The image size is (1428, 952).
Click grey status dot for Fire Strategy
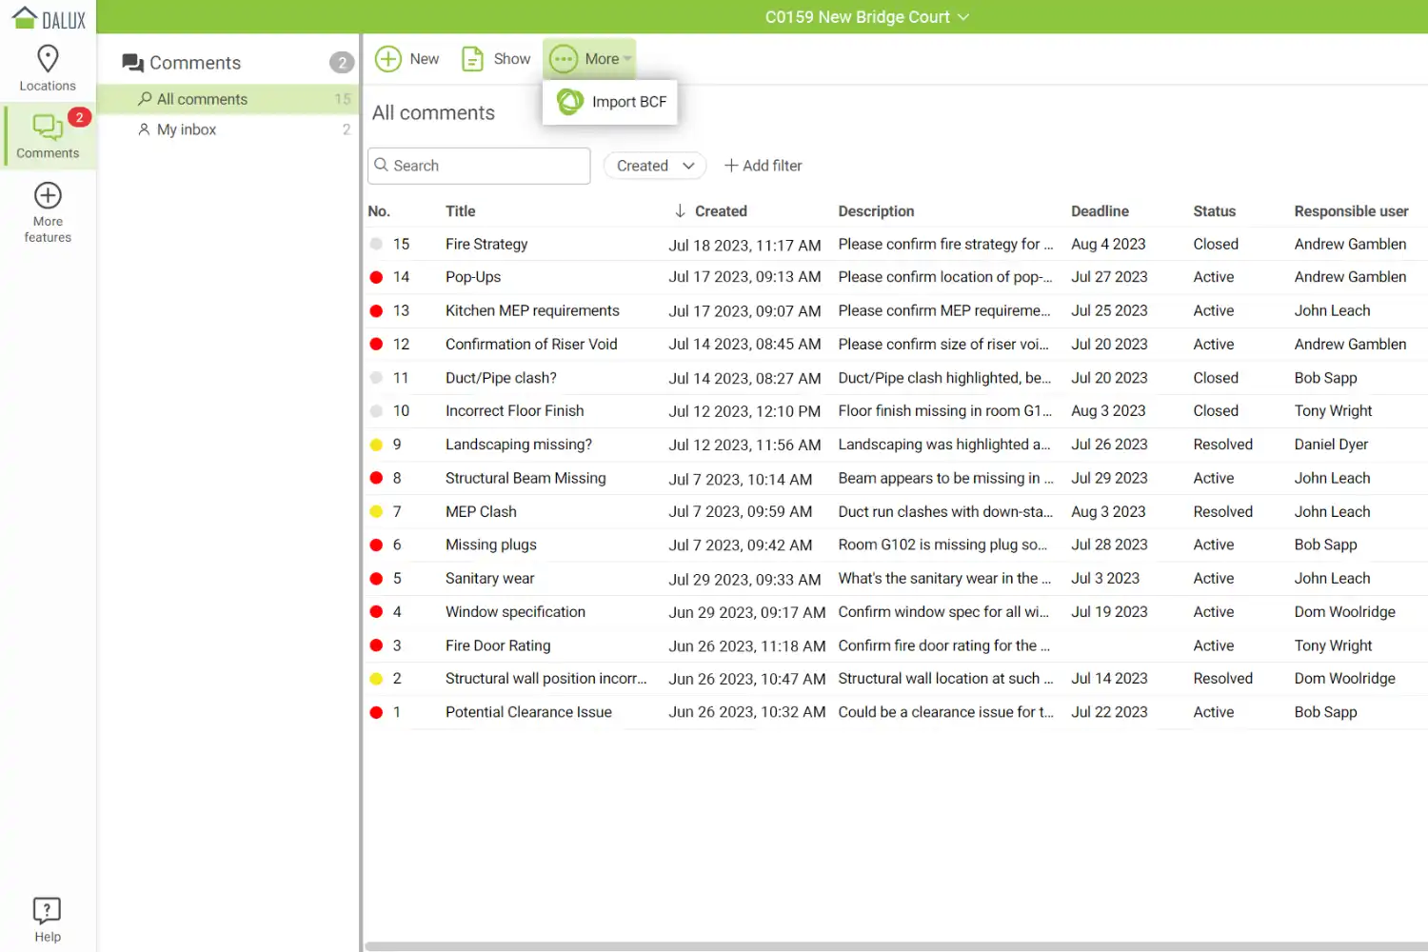376,244
